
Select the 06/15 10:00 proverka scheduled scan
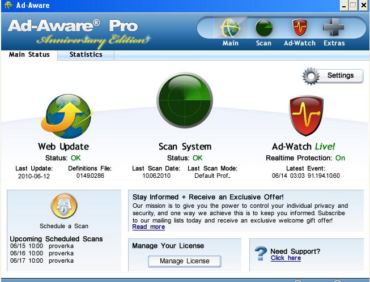42,246
